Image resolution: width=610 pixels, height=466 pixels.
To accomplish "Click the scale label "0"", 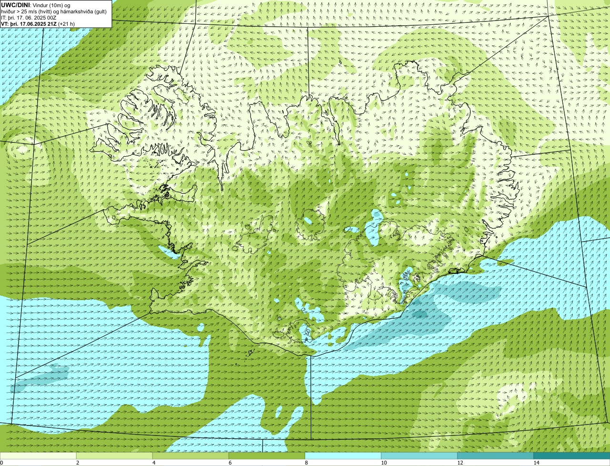I will [x=1, y=463].
